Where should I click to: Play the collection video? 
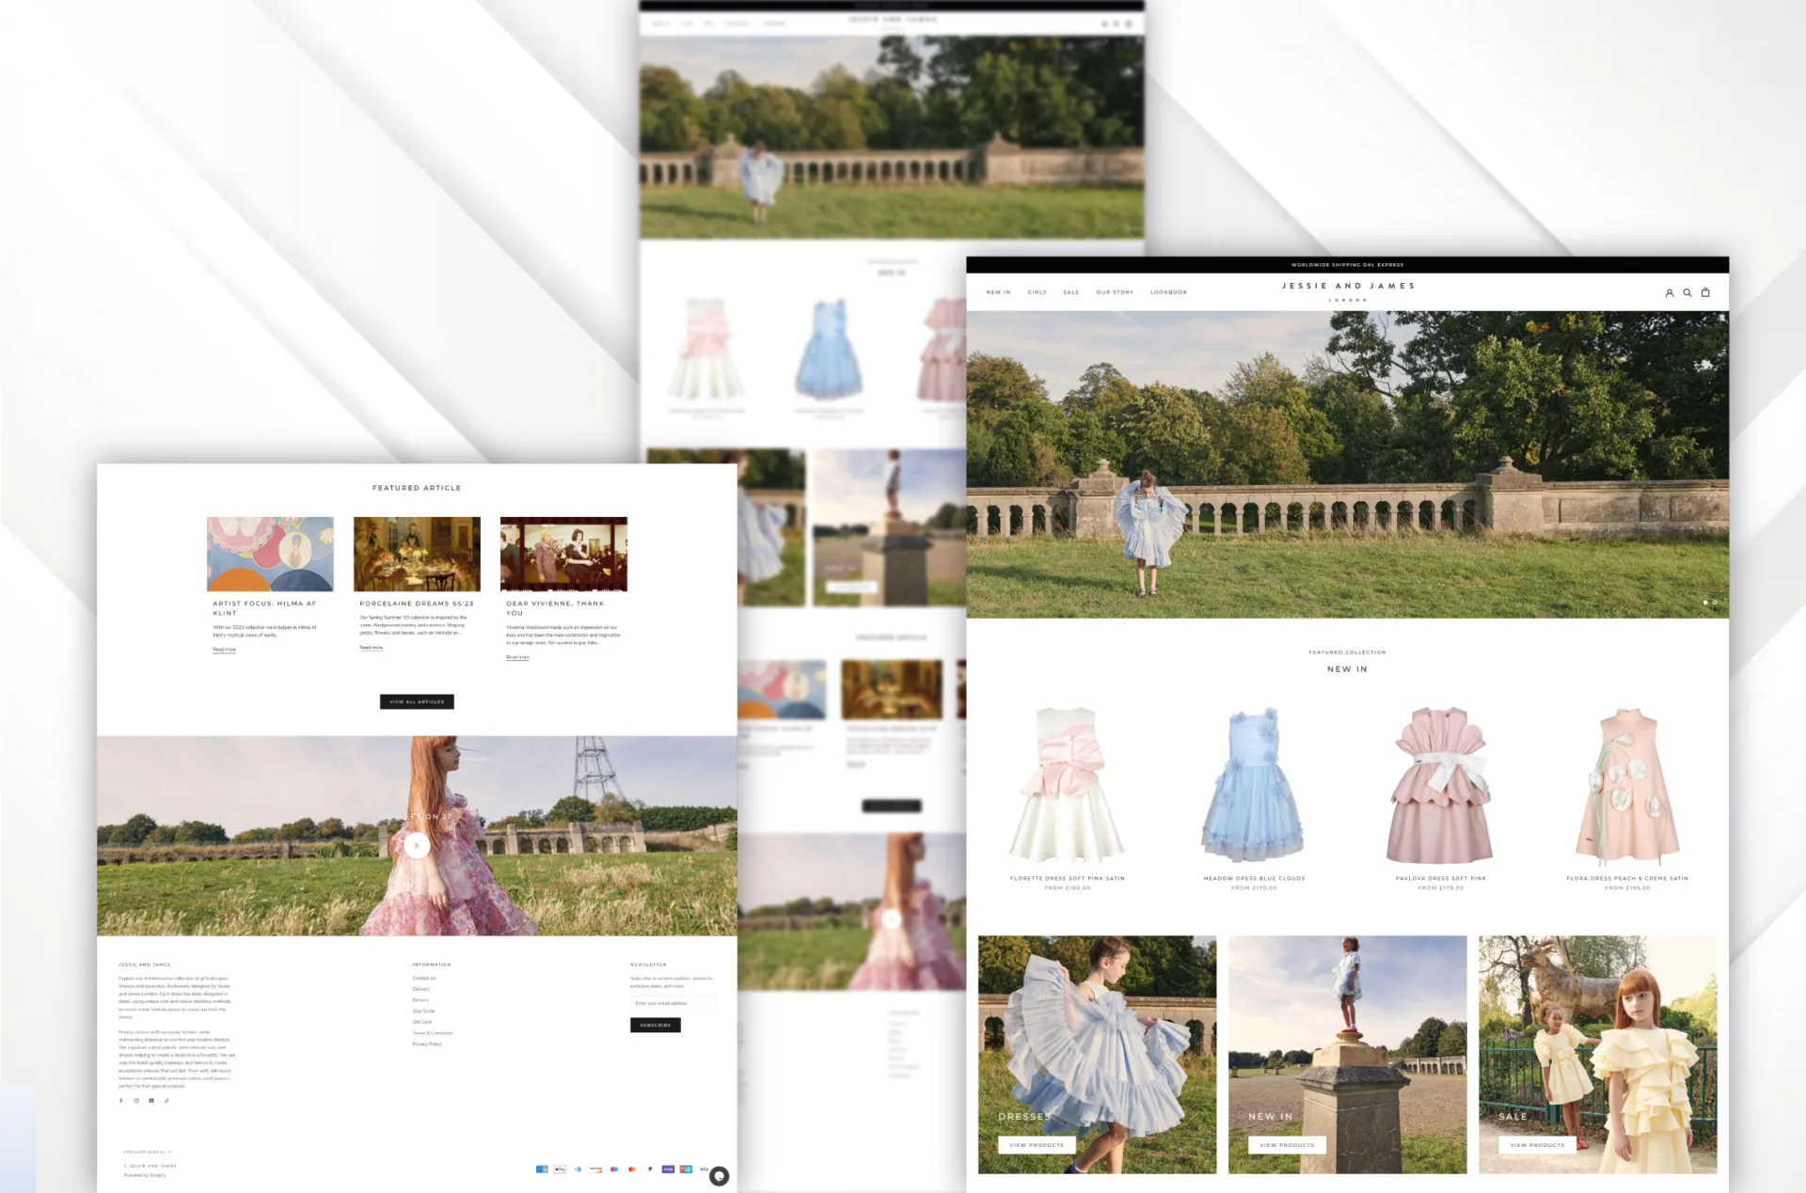point(417,845)
